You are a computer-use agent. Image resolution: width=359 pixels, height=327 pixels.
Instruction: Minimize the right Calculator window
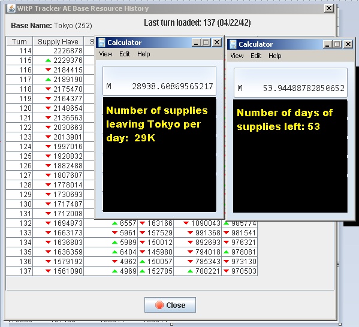point(327,44)
